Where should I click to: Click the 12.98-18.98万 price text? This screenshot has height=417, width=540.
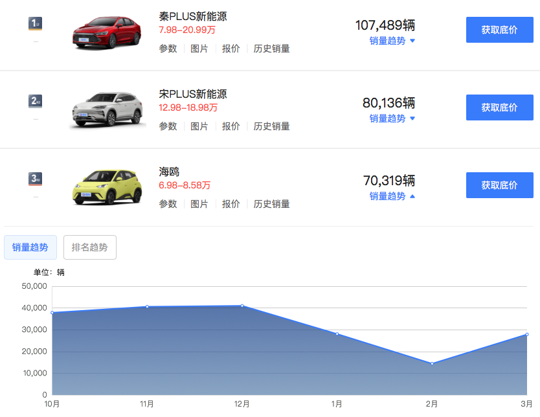188,107
